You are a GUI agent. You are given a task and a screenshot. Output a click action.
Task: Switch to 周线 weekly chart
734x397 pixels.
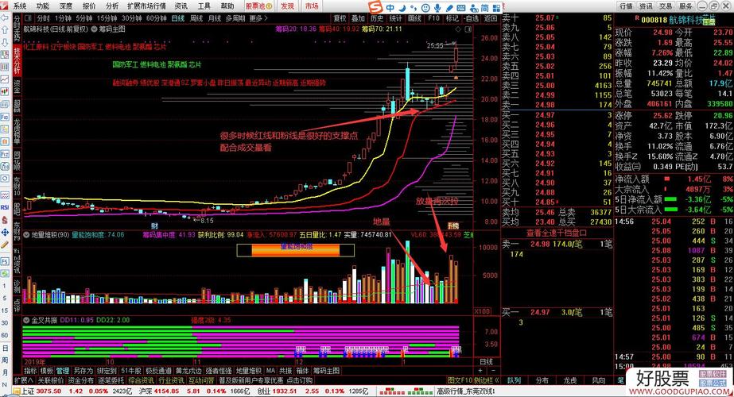click(x=196, y=18)
